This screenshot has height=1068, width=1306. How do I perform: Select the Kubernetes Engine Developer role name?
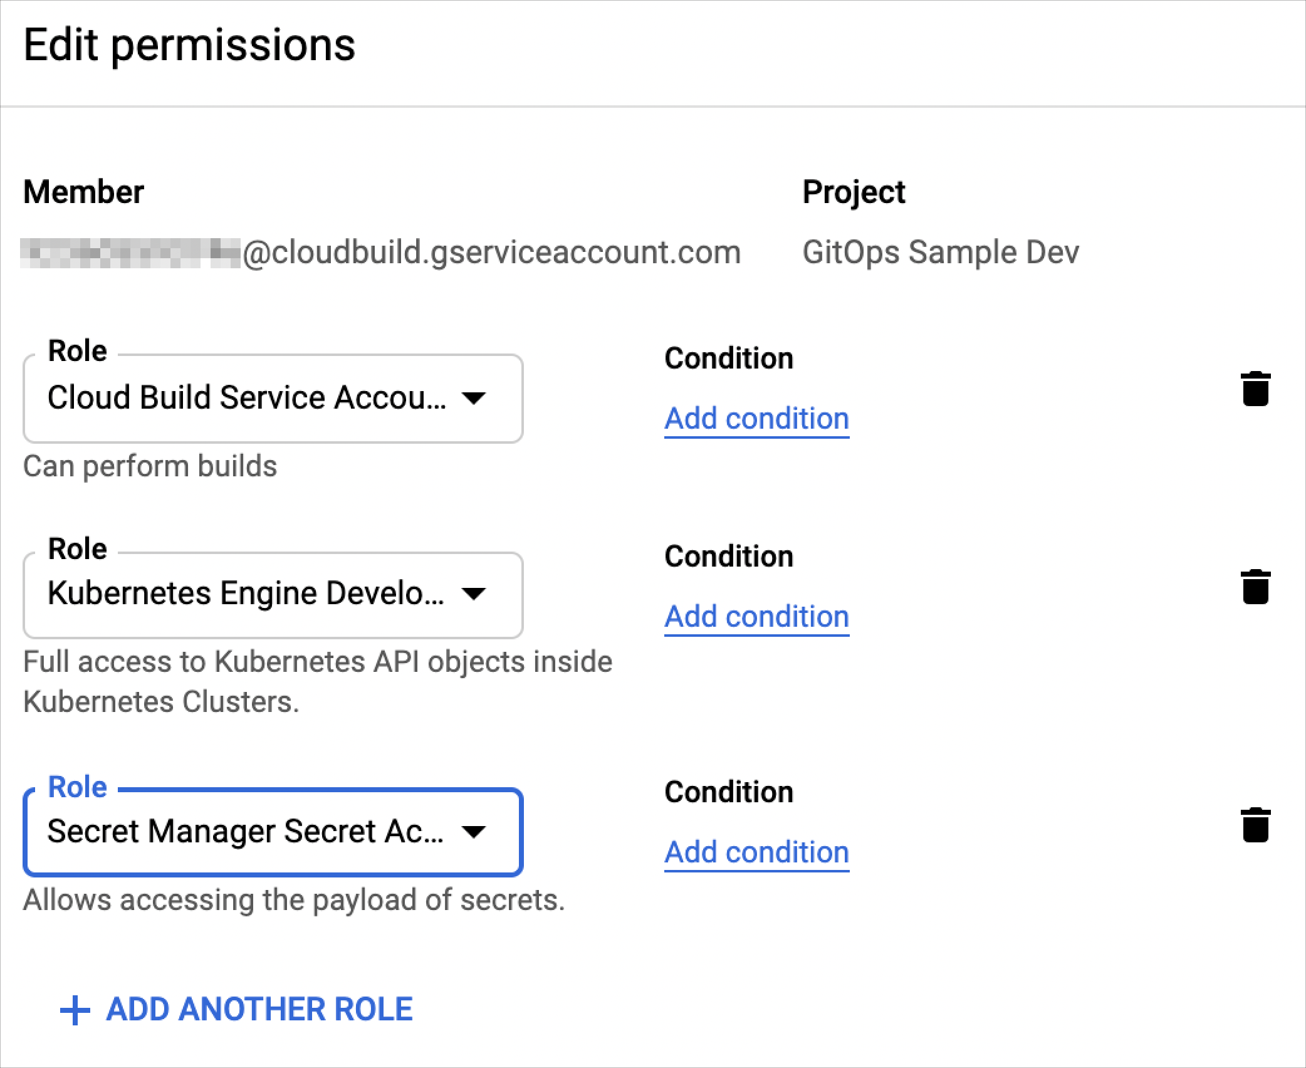pos(246,593)
